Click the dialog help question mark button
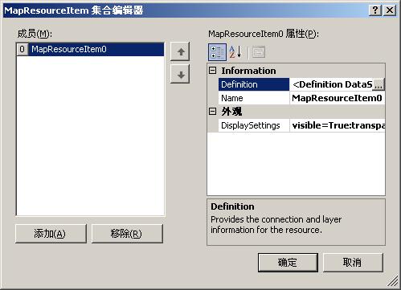This screenshot has width=401, height=290. [x=375, y=10]
